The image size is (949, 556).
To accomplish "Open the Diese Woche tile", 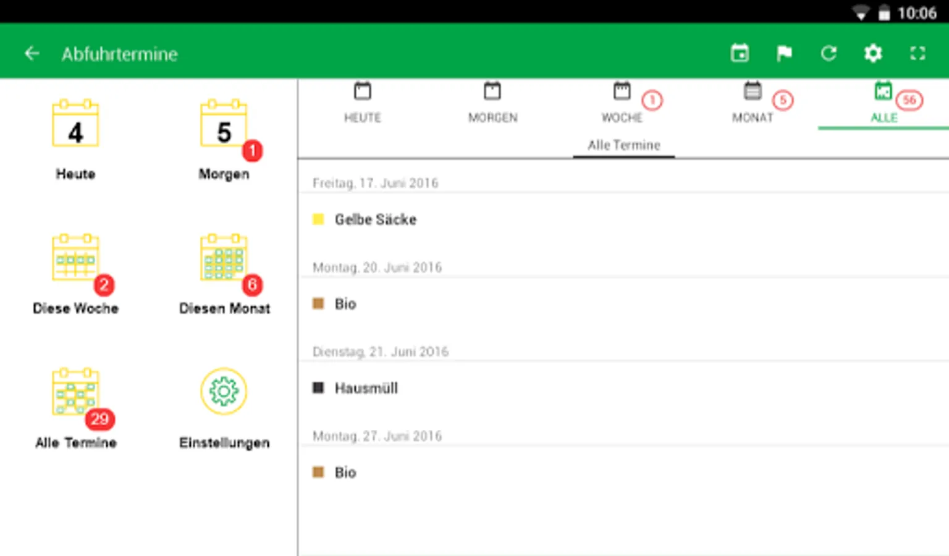I will click(x=75, y=274).
